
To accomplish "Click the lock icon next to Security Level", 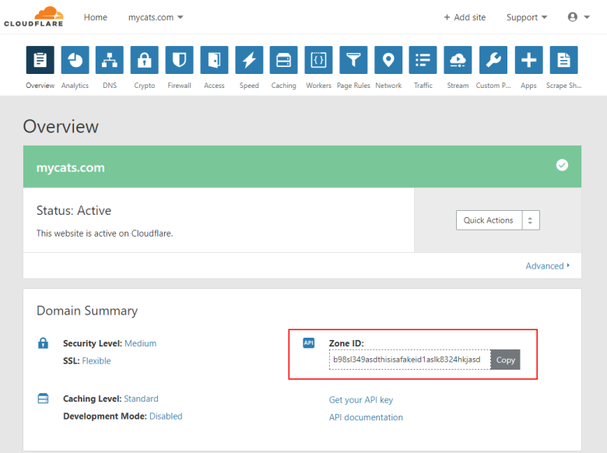I will (43, 343).
